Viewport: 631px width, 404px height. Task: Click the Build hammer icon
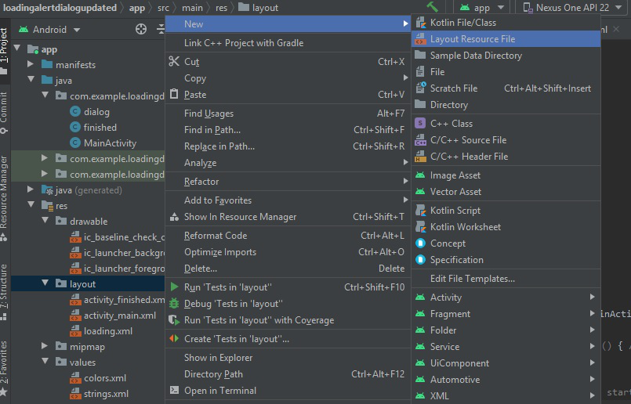click(x=432, y=7)
